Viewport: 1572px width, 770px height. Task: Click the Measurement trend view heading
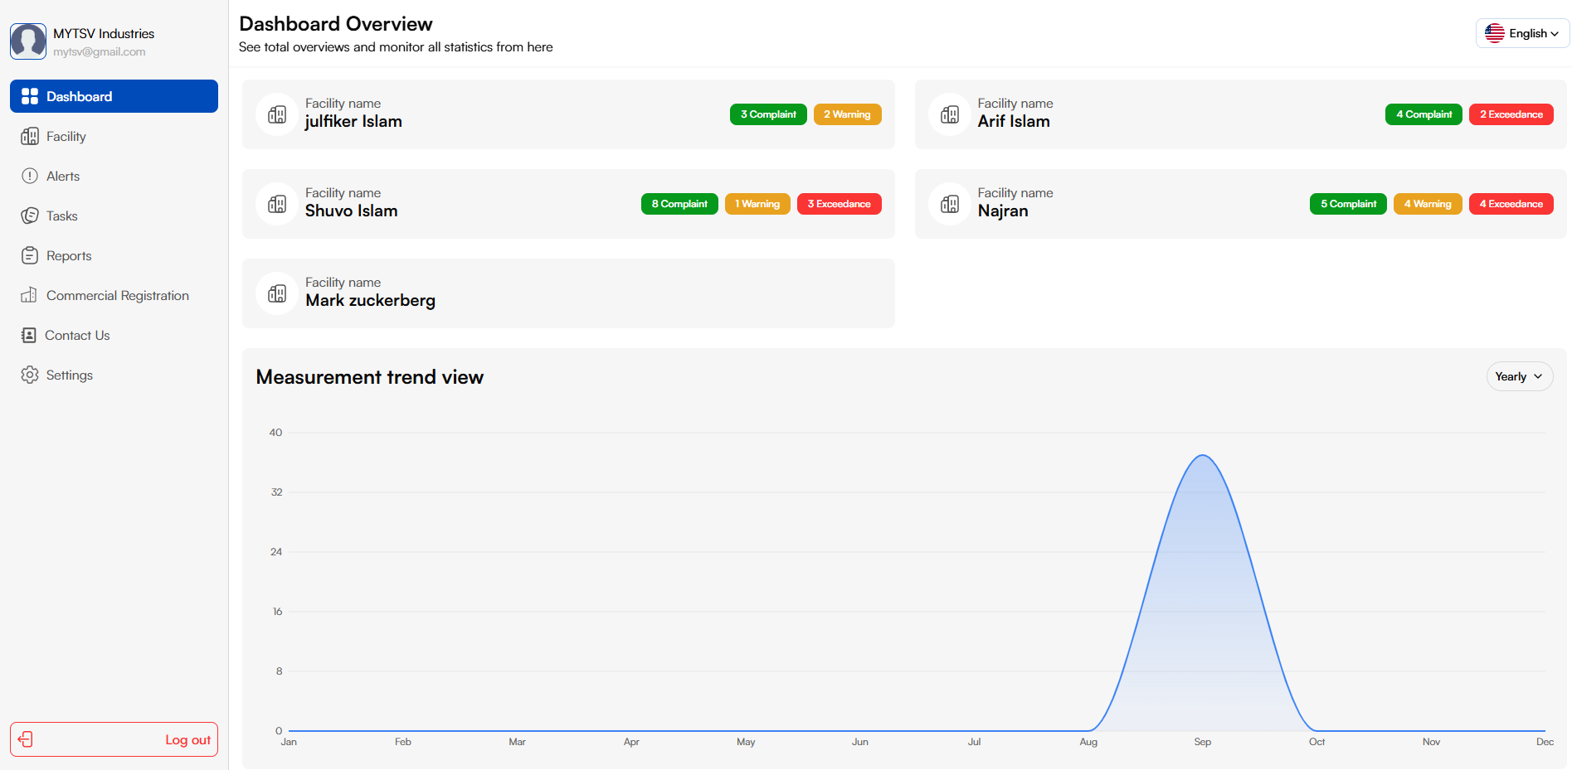369,377
